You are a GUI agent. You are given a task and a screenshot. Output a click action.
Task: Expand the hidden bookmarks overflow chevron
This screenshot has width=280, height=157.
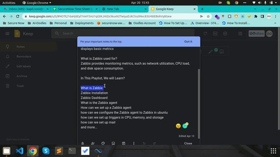pyautogui.click(x=275, y=23)
